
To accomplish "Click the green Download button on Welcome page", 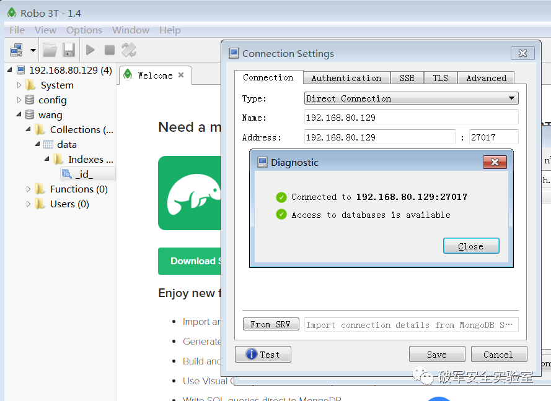I will (x=190, y=261).
